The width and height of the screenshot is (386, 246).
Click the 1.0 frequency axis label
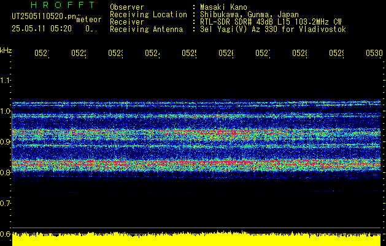click(5, 111)
